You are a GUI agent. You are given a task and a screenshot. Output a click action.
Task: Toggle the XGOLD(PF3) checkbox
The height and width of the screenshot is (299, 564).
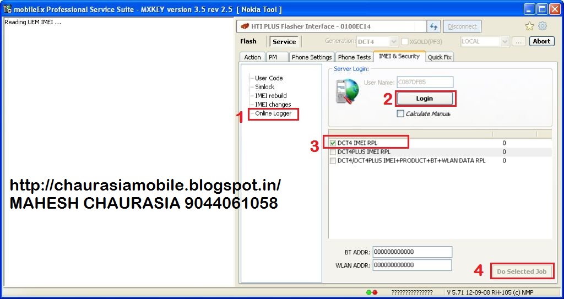[x=405, y=41]
